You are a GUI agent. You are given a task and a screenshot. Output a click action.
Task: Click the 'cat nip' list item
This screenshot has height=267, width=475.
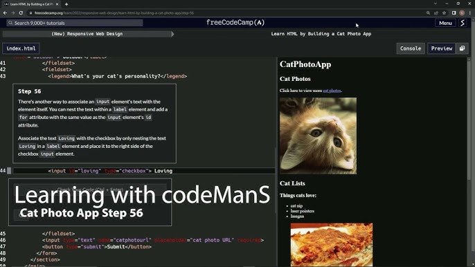296,206
